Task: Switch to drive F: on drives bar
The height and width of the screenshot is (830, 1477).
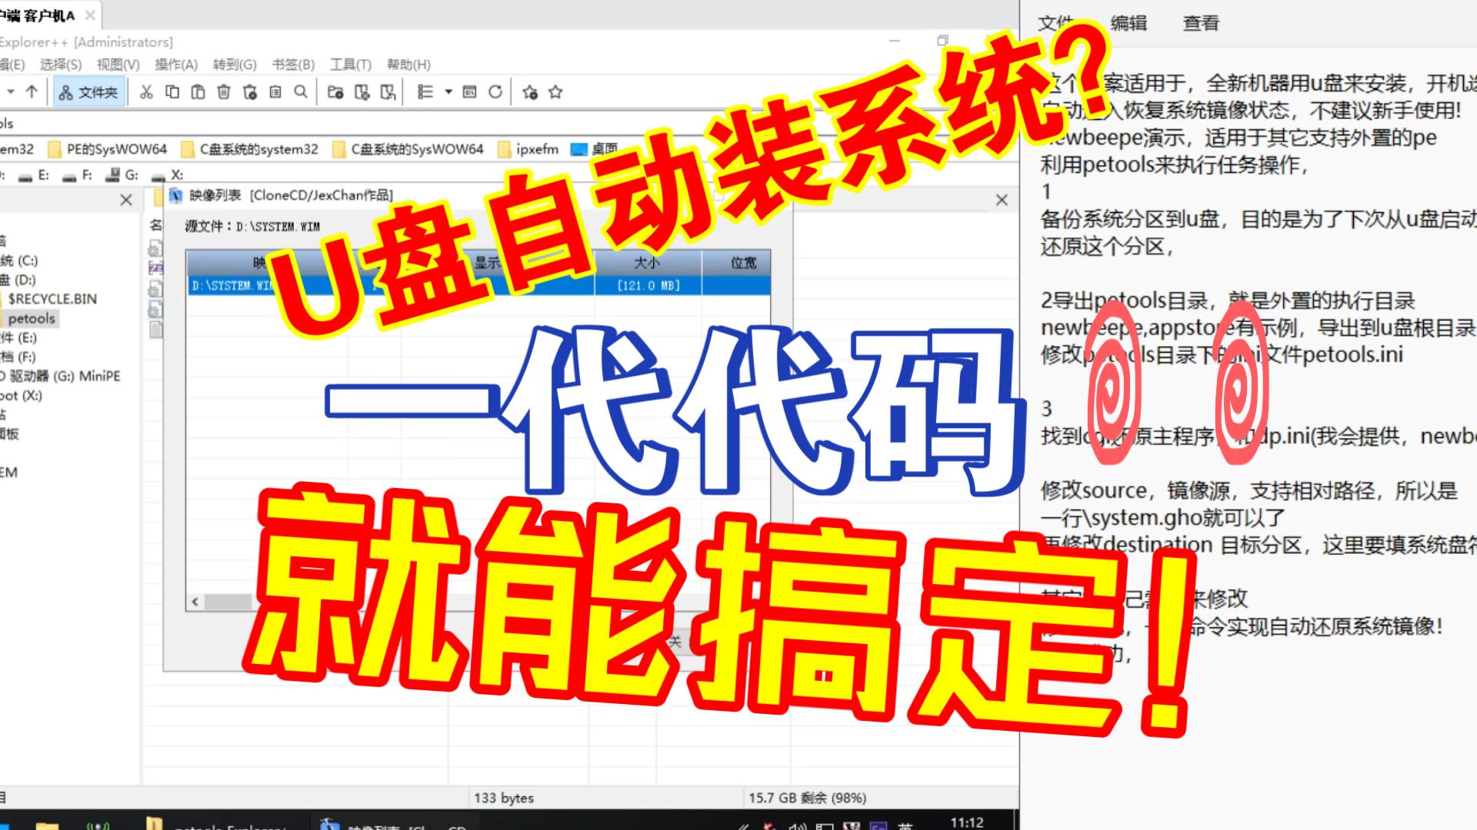Action: [x=78, y=175]
